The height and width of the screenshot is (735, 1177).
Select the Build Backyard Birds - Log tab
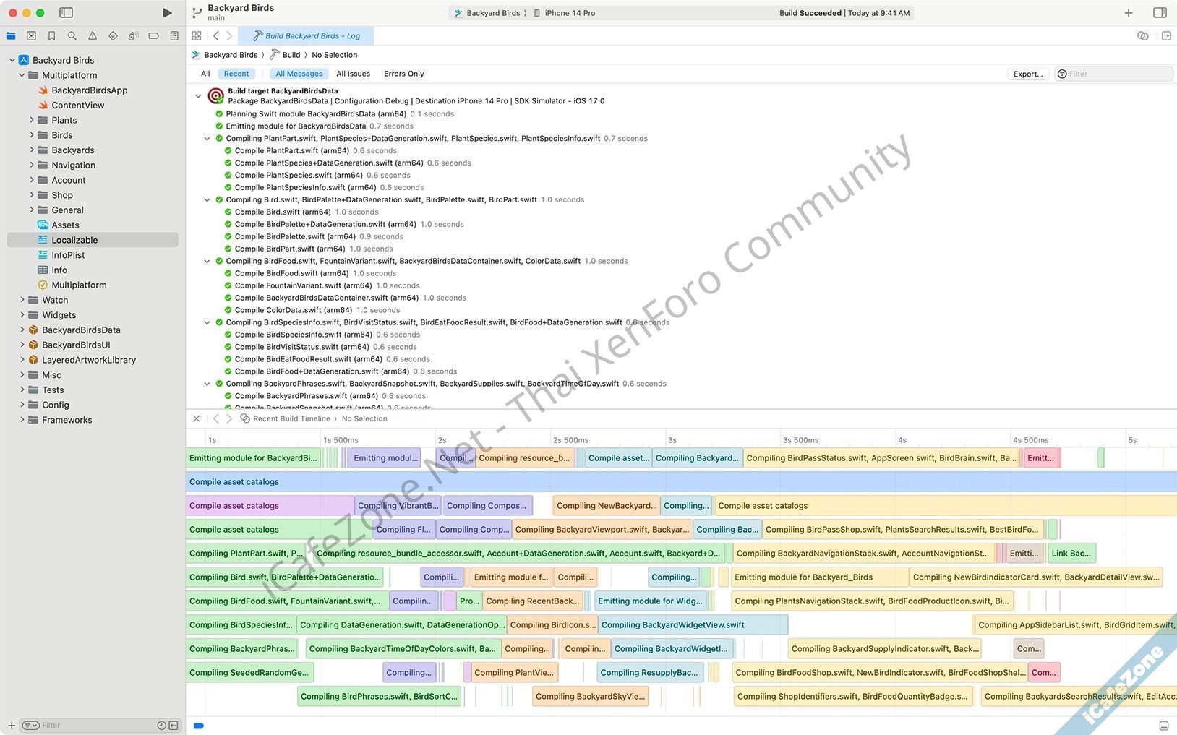[312, 35]
